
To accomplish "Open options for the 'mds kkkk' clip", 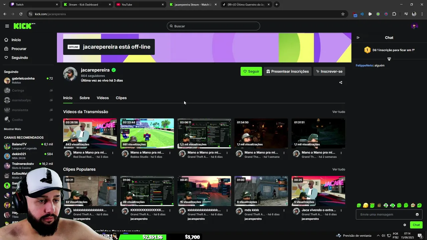I will tap(284, 210).
